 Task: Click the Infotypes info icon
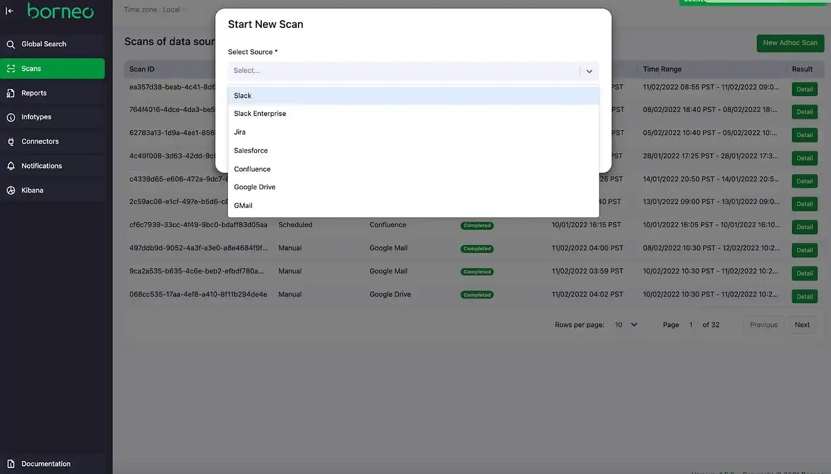tap(11, 117)
